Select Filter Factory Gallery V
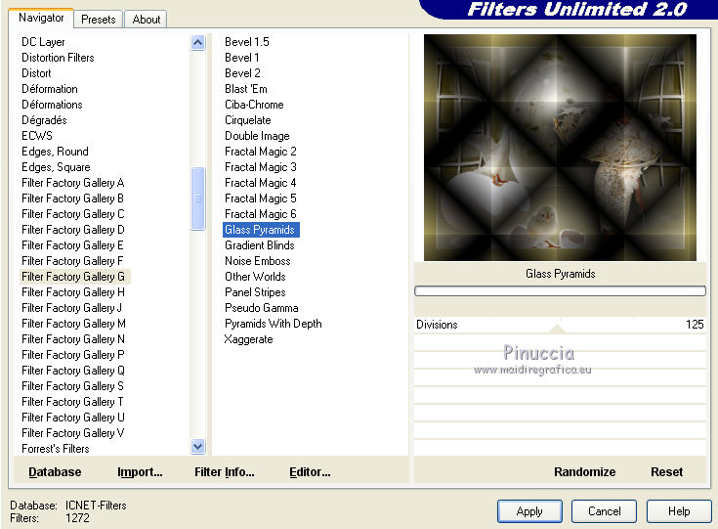This screenshot has height=529, width=718. point(73,433)
